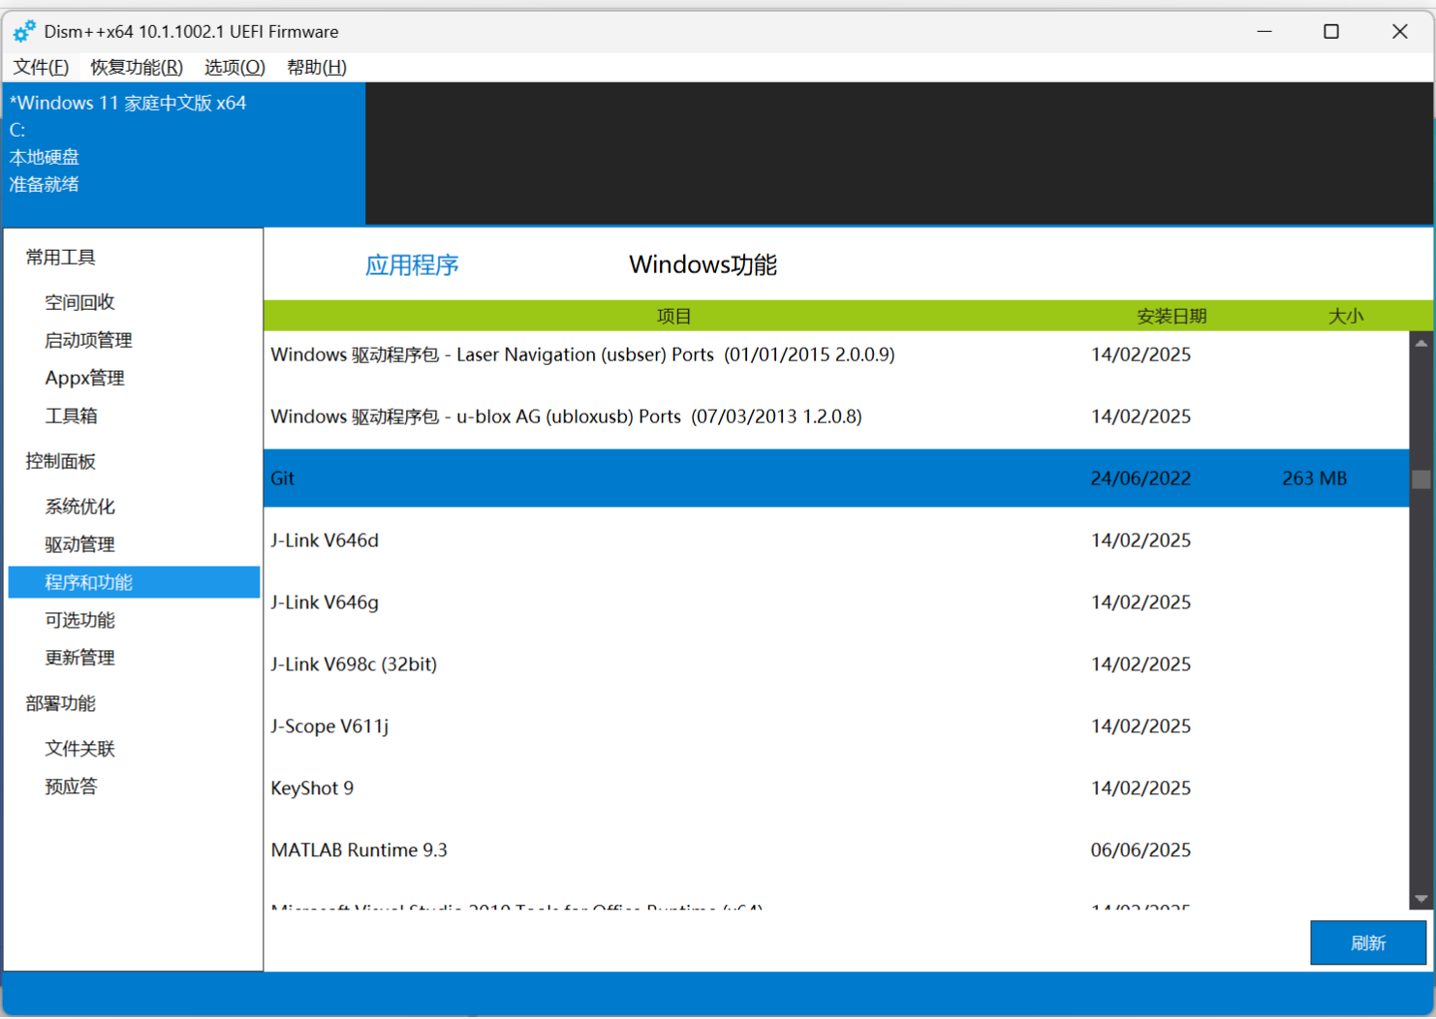Viewport: 1436px width, 1019px height.
Task: Click the vertical scrollbar thumb
Action: tap(1420, 479)
